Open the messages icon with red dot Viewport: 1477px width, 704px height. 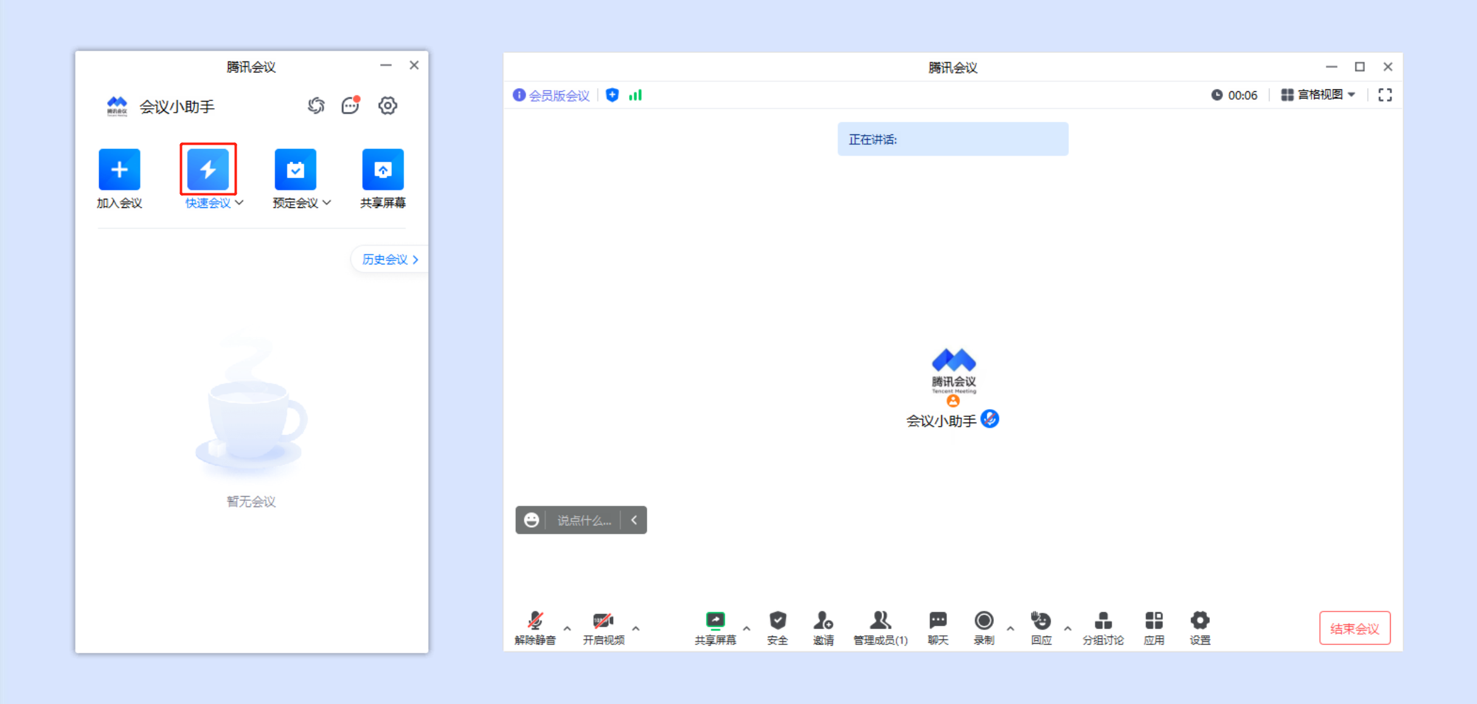(x=350, y=106)
